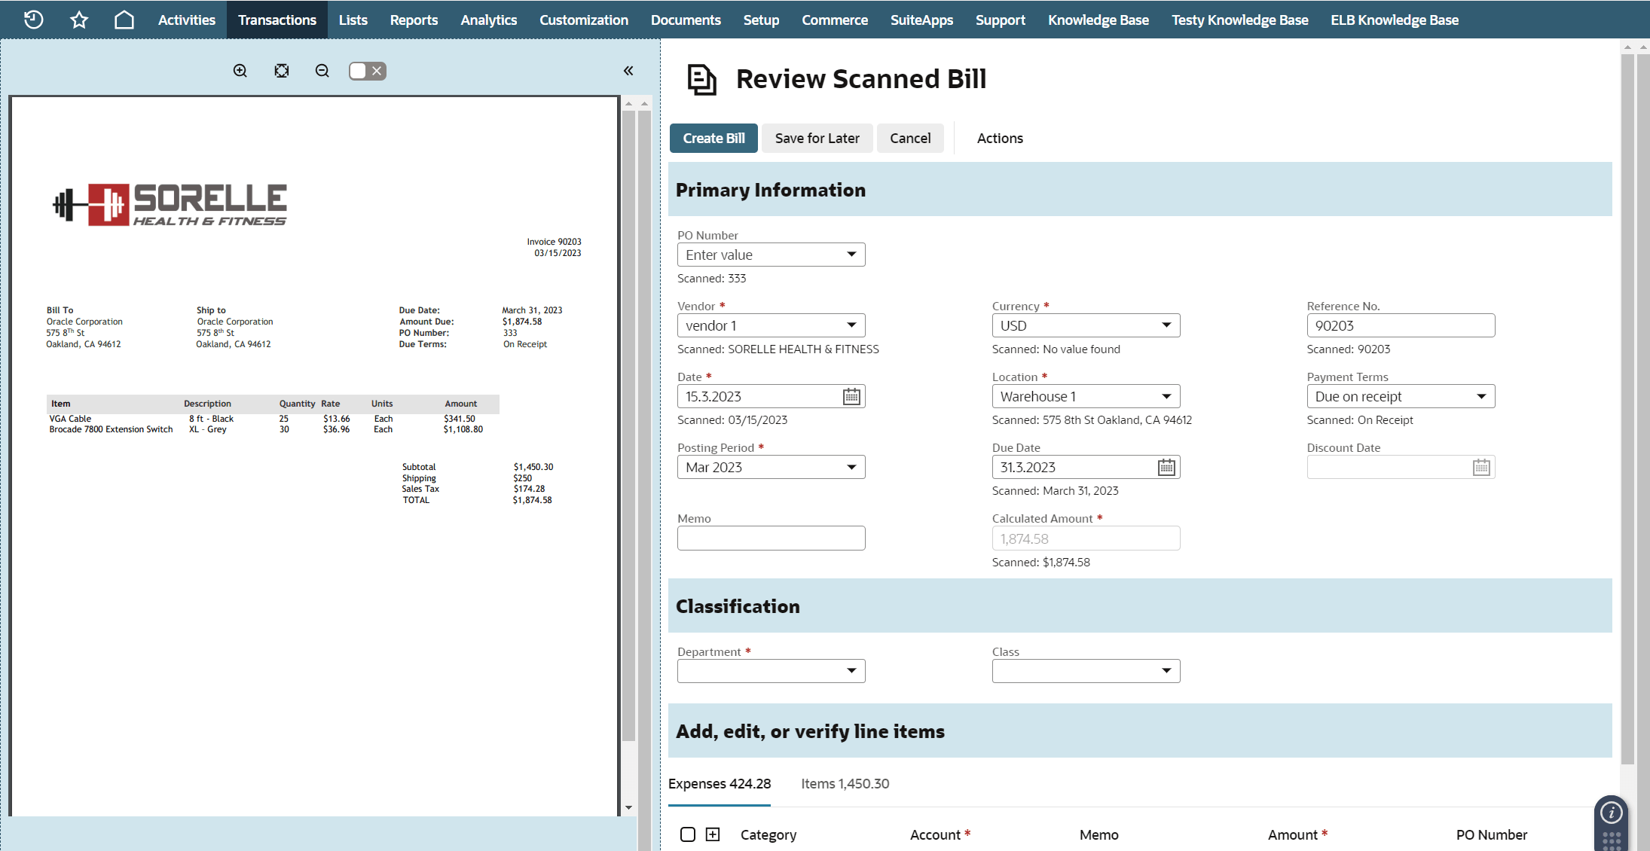This screenshot has width=1650, height=851.
Task: Open the ELB Knowledge Base menu
Action: pos(1395,20)
